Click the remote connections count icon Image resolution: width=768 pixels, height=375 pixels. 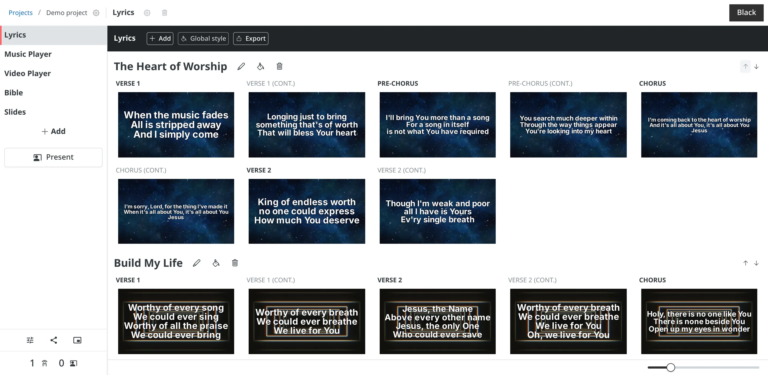(x=44, y=363)
